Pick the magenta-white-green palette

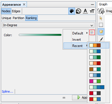pos(95,81)
